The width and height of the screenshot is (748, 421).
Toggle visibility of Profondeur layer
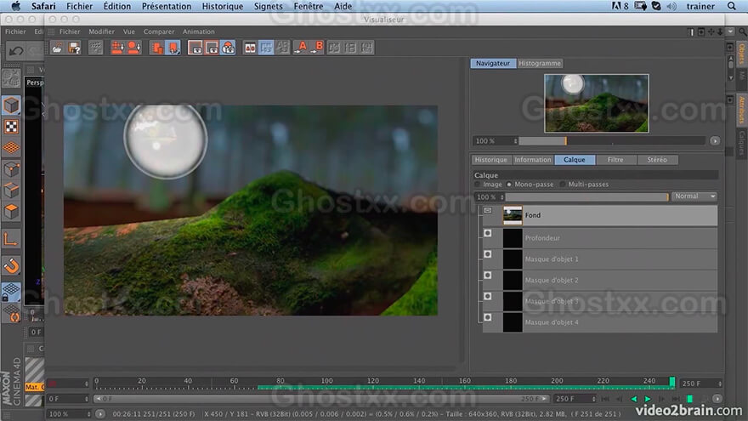(488, 233)
